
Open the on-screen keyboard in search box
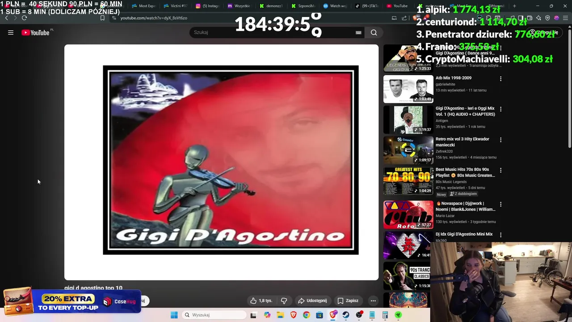pyautogui.click(x=358, y=32)
